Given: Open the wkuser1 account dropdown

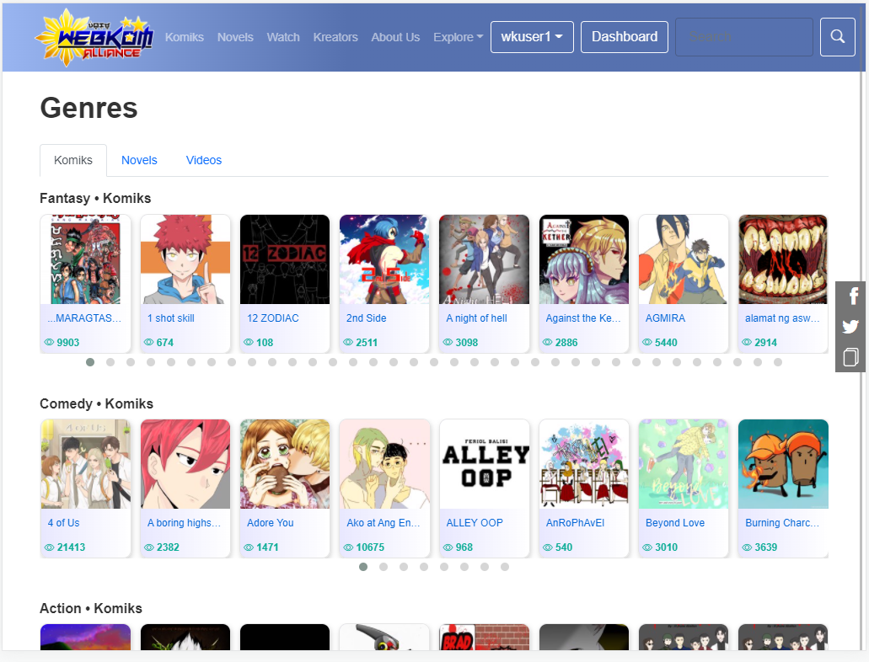Looking at the screenshot, I should (x=532, y=37).
